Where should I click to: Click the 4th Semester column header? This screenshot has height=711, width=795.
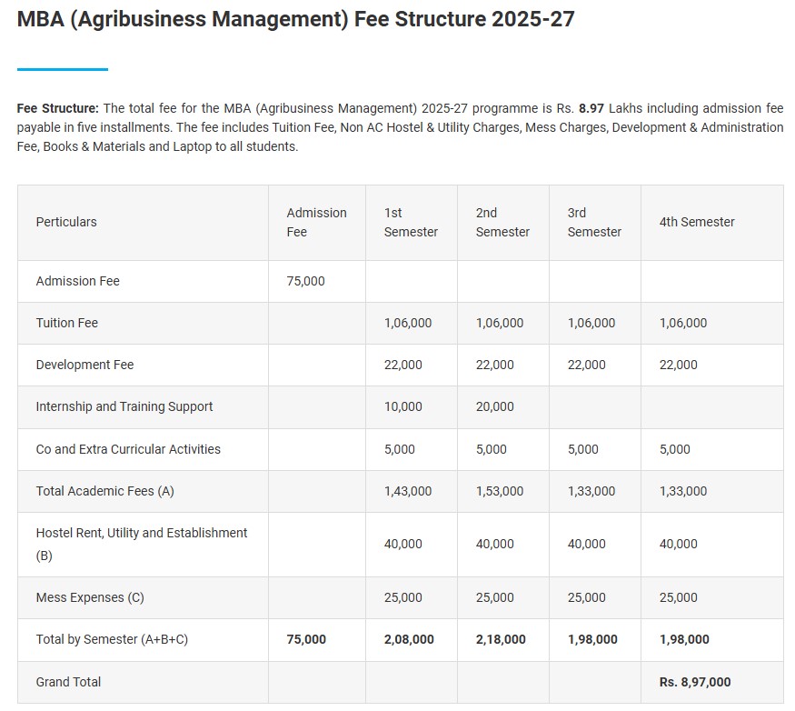697,222
